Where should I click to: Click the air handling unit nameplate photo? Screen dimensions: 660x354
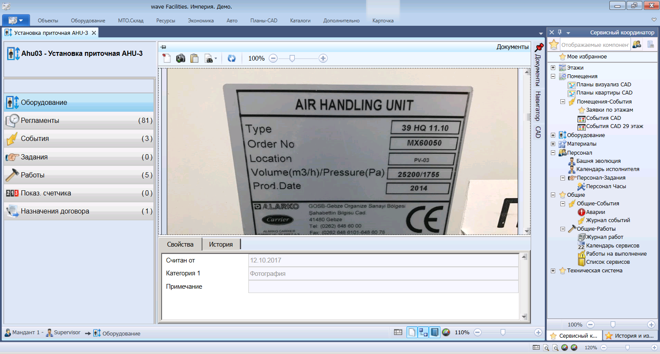tap(342, 151)
